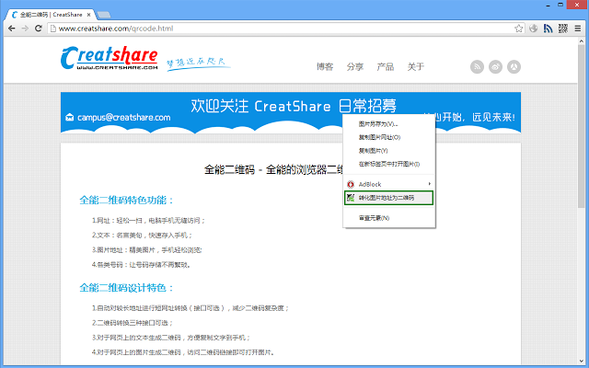Image resolution: width=589 pixels, height=368 pixels.
Task: Click the browser forward arrow
Action: click(25, 29)
